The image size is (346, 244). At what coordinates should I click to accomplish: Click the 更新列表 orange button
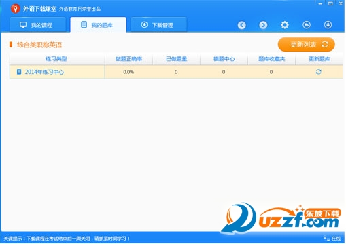coord(307,44)
